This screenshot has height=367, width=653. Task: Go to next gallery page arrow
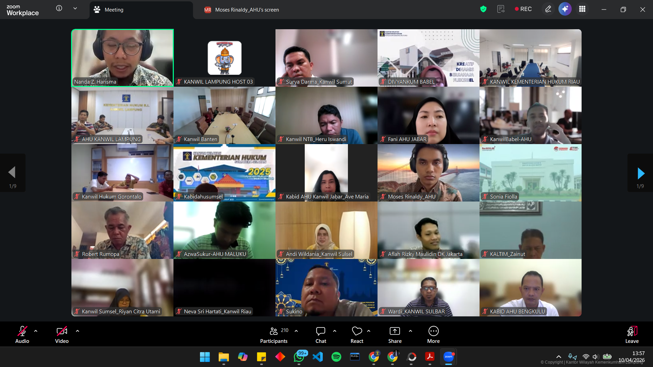pyautogui.click(x=640, y=173)
